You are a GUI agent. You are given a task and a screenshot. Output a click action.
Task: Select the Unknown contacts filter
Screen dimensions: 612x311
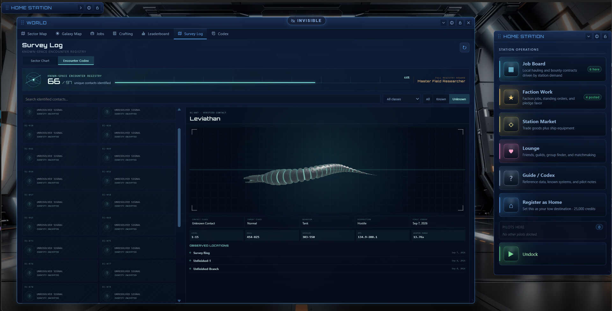pos(459,99)
